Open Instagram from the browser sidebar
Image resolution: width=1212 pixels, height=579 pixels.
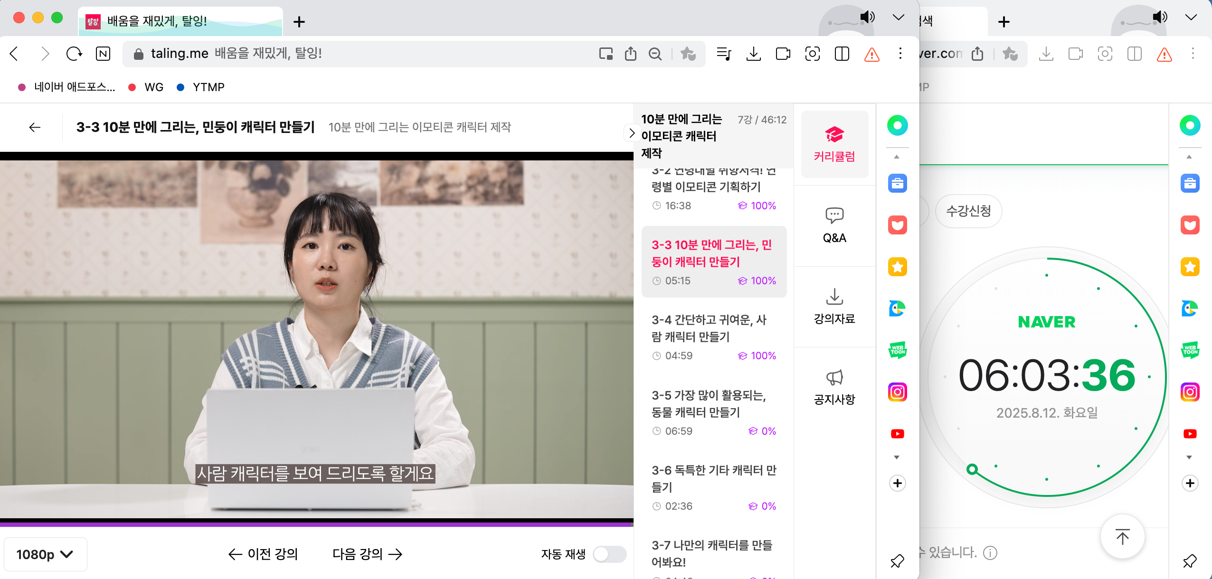[x=897, y=392]
